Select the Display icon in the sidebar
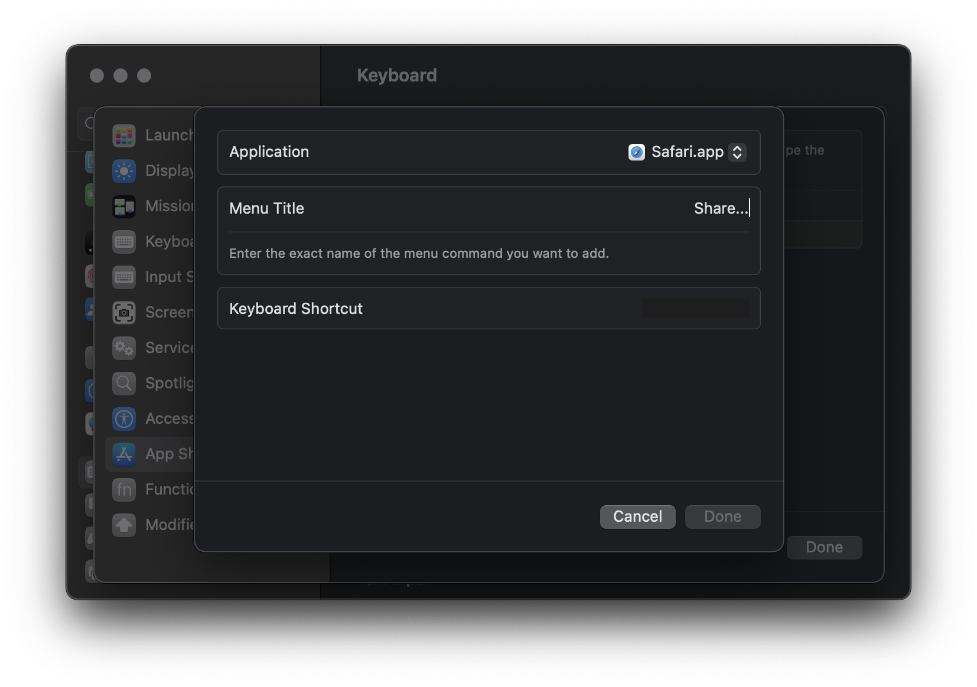The width and height of the screenshot is (977, 687). tap(124, 171)
